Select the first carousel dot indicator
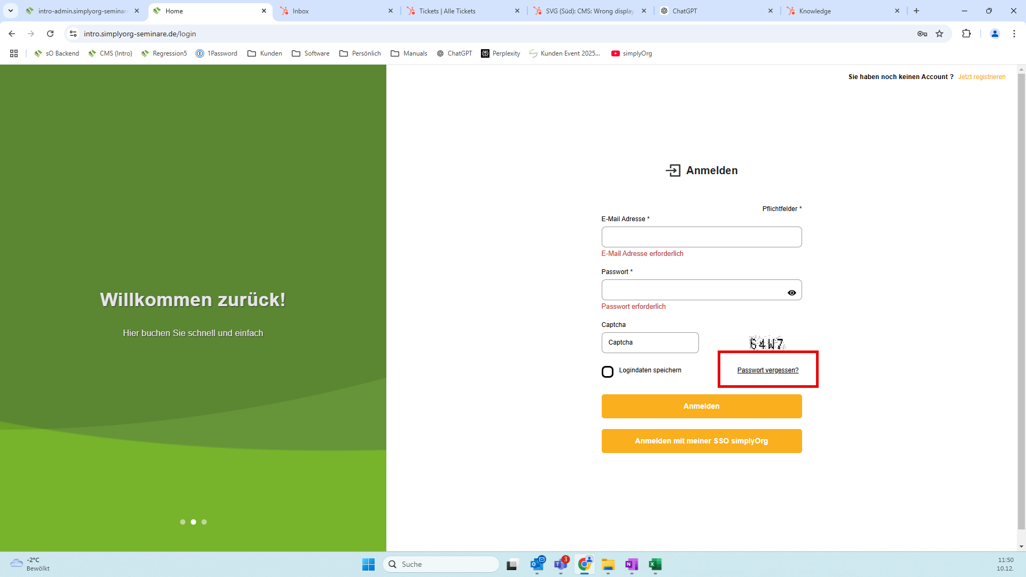The width and height of the screenshot is (1026, 577). coord(183,522)
